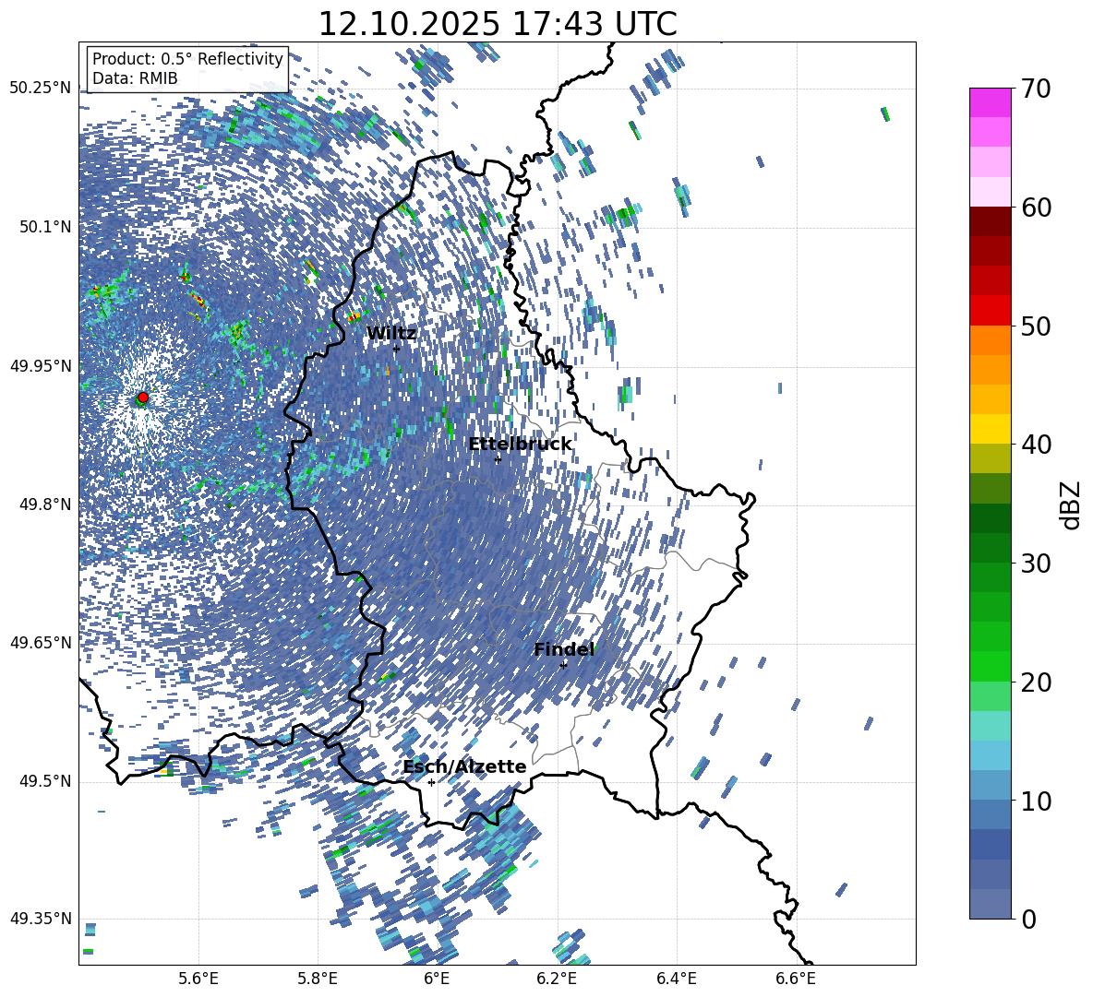
Task: Pick the bright green colorbar segment at 20
Action: [x=990, y=667]
